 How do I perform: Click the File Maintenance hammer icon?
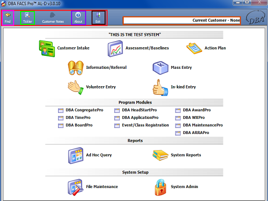76,187
